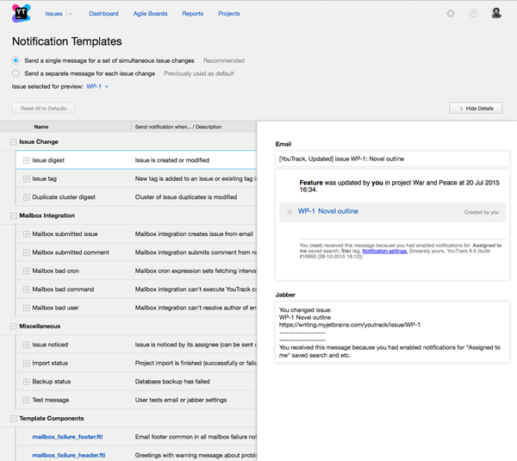Select single message for simultaneous changes option
The height and width of the screenshot is (461, 517).
[16, 60]
